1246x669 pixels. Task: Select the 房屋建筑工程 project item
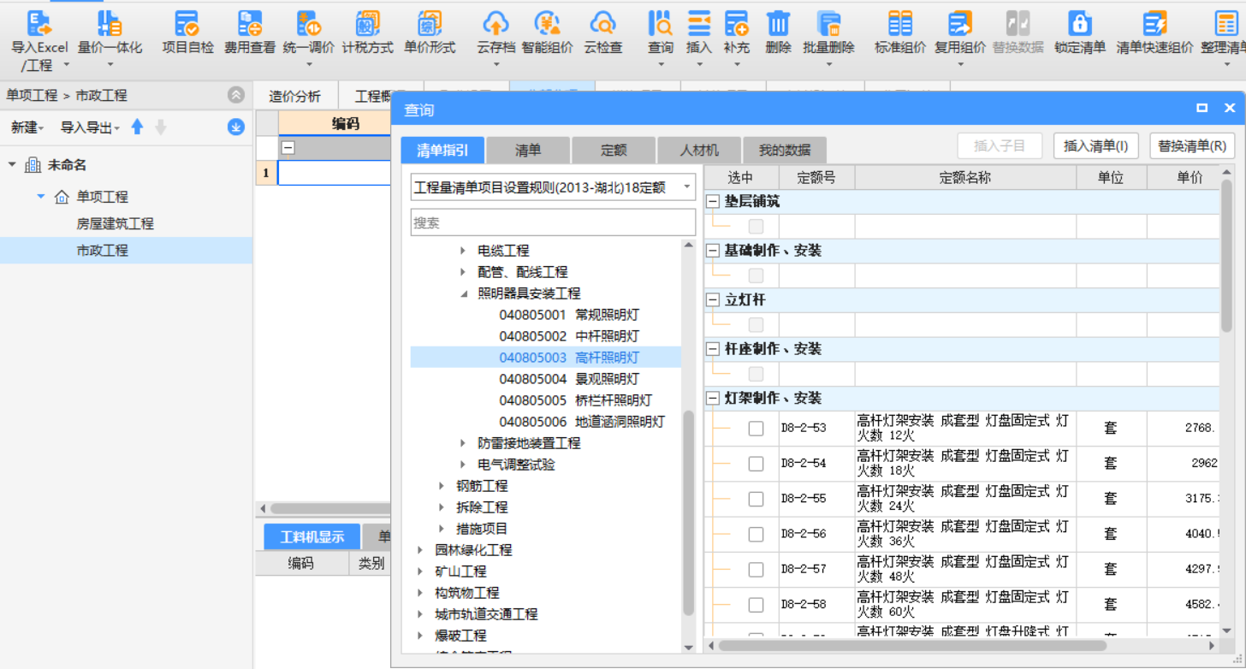click(116, 223)
